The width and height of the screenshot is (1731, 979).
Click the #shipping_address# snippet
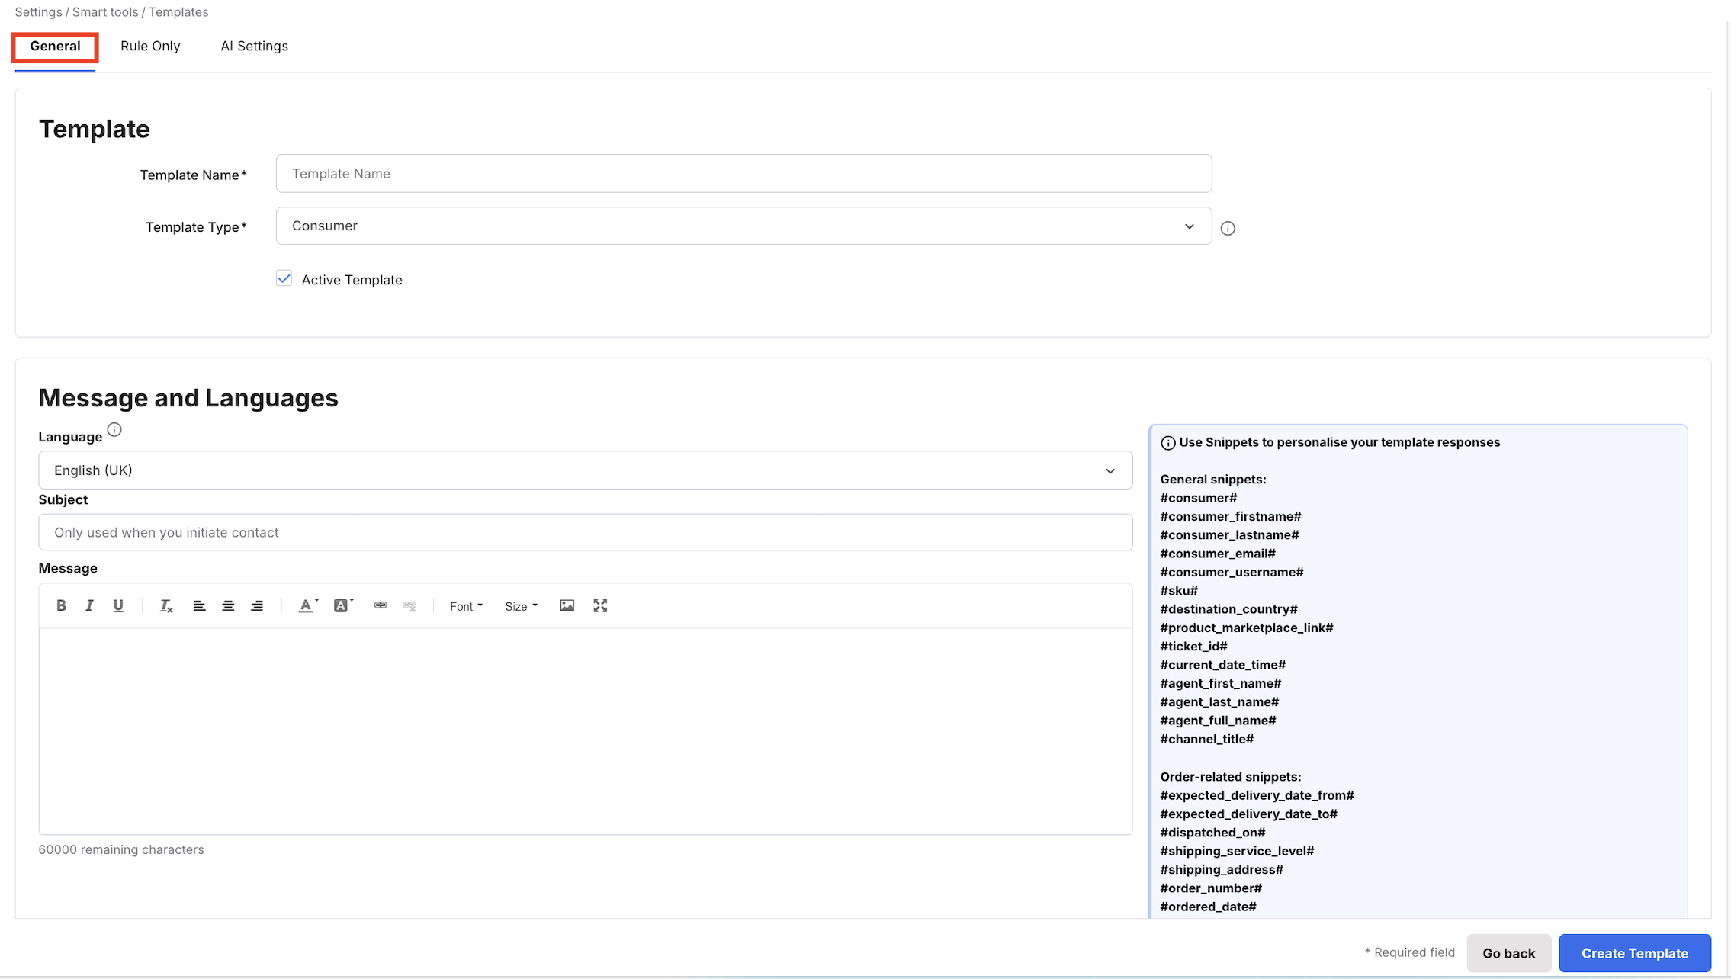pos(1222,870)
